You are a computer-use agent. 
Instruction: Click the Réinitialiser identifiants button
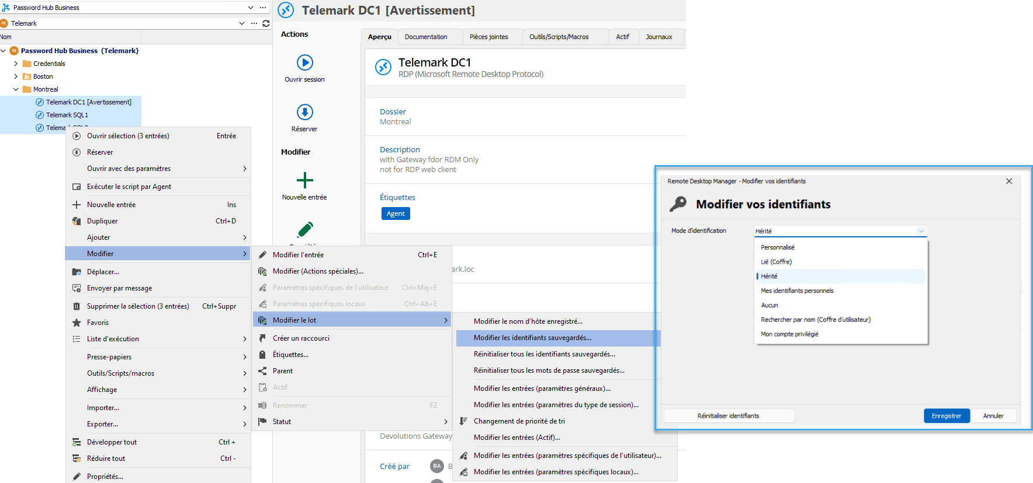[728, 416]
